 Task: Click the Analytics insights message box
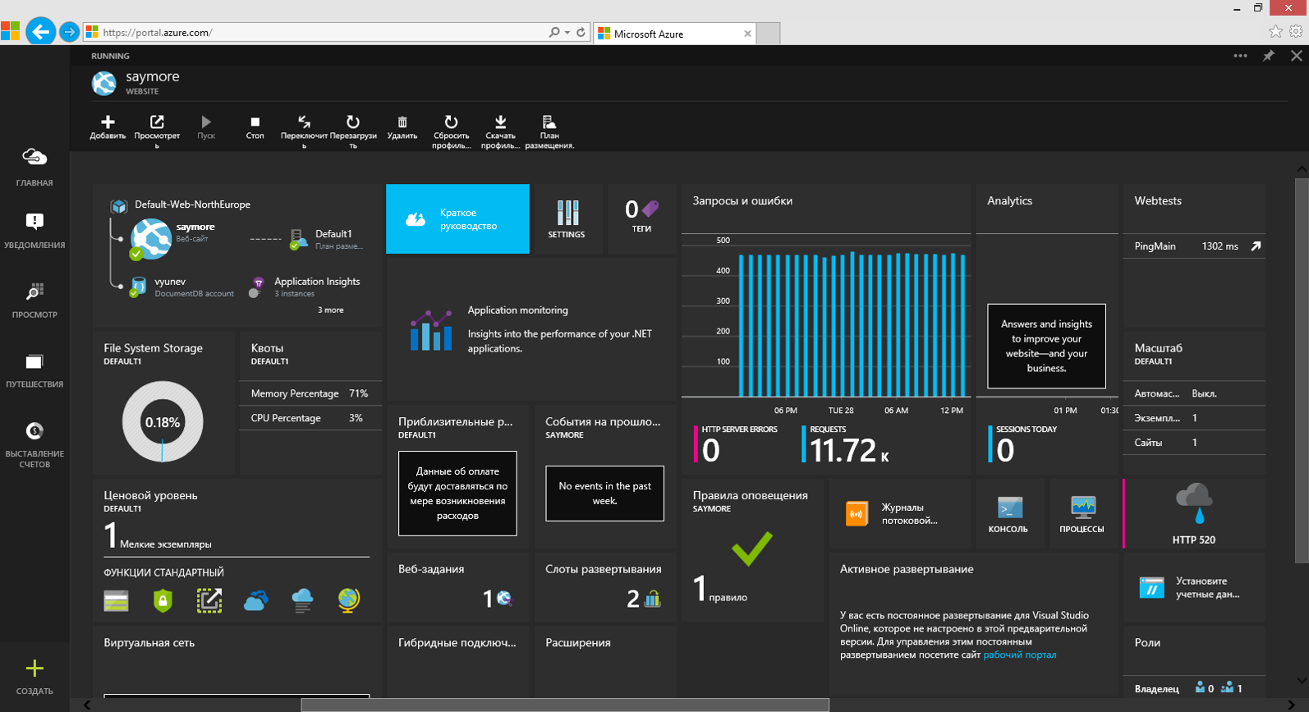tap(1046, 346)
